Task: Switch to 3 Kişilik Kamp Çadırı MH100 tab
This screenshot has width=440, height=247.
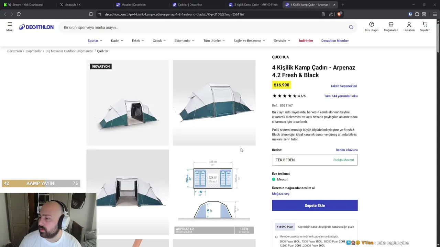Action: click(254, 5)
